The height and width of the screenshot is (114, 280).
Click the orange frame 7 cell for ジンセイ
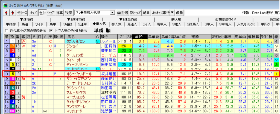point(12,46)
